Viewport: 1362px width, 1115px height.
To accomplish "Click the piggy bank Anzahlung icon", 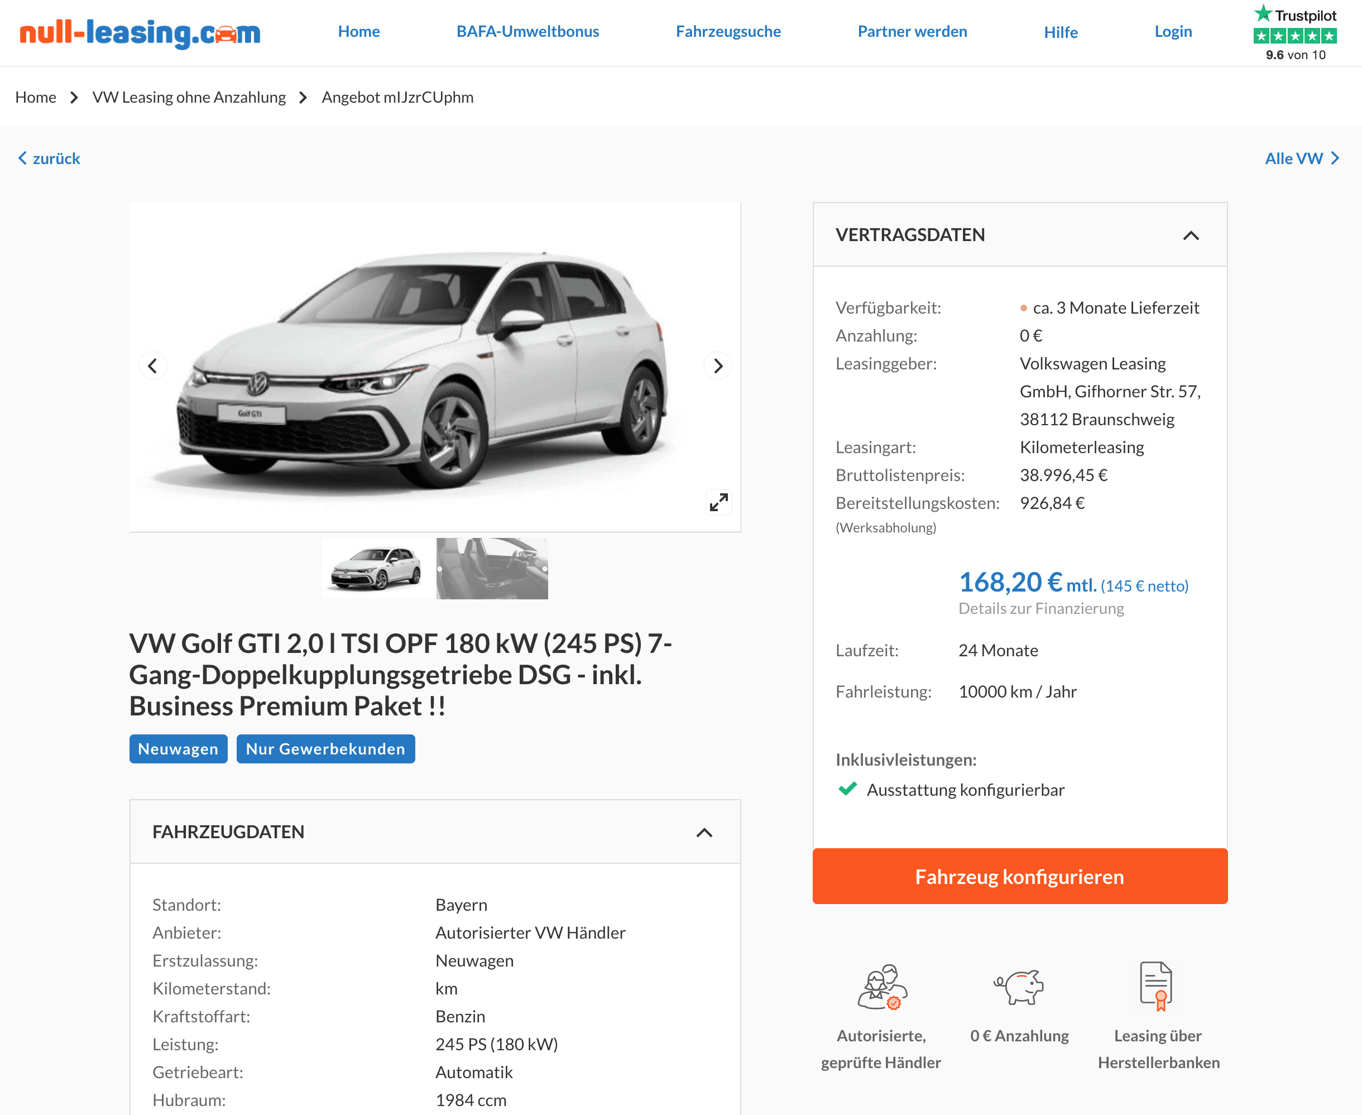I will (1019, 987).
